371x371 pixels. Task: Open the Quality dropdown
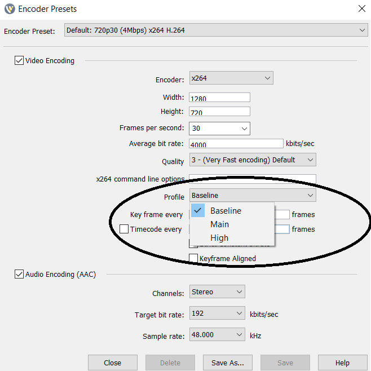pos(253,160)
